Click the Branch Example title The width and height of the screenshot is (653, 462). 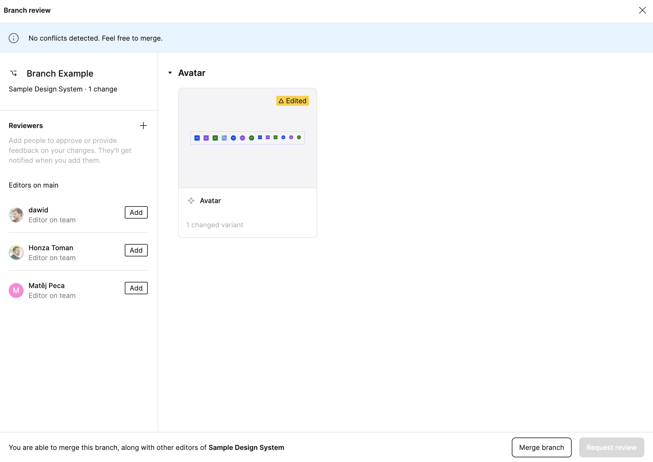click(x=60, y=73)
